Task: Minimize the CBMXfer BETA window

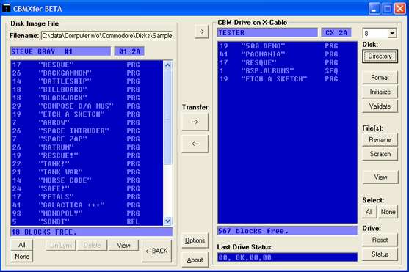Action: point(374,9)
